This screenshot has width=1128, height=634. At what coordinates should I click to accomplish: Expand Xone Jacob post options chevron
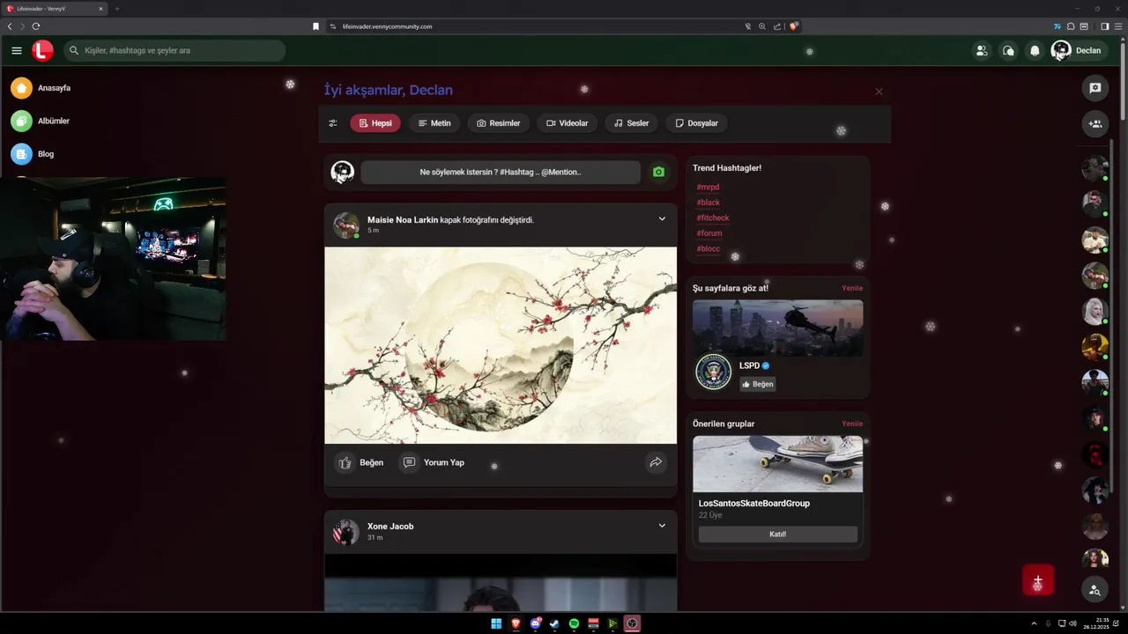pyautogui.click(x=662, y=526)
